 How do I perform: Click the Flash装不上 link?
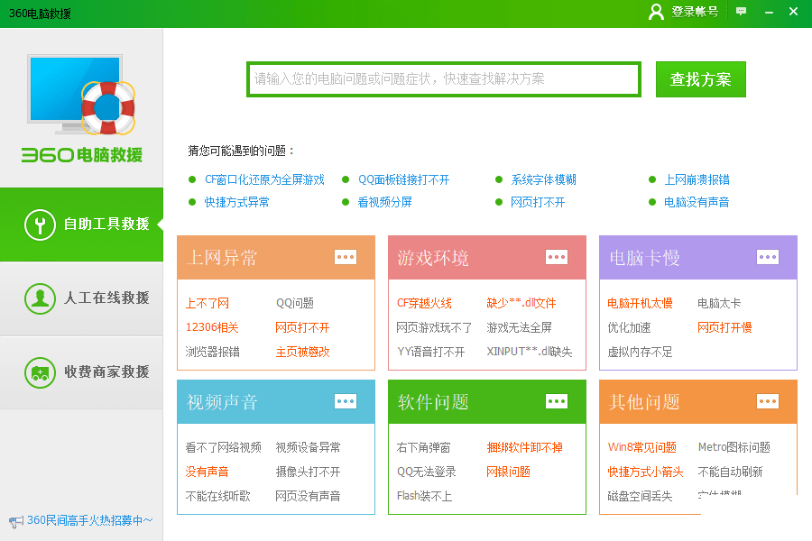424,496
